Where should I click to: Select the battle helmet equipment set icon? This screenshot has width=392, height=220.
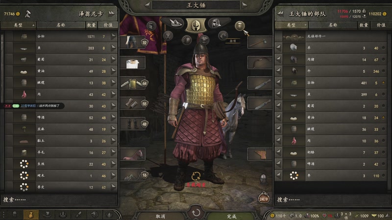pyautogui.click(x=196, y=25)
